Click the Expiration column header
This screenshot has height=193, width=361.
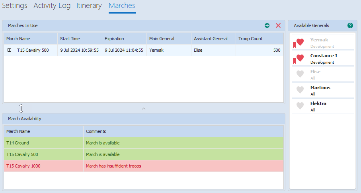click(114, 39)
